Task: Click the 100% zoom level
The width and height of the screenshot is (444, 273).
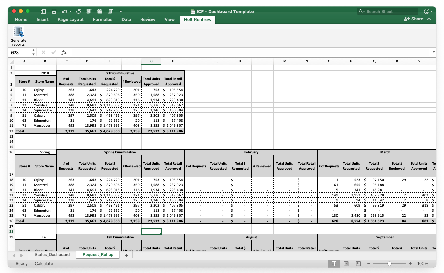Action: (x=423, y=264)
